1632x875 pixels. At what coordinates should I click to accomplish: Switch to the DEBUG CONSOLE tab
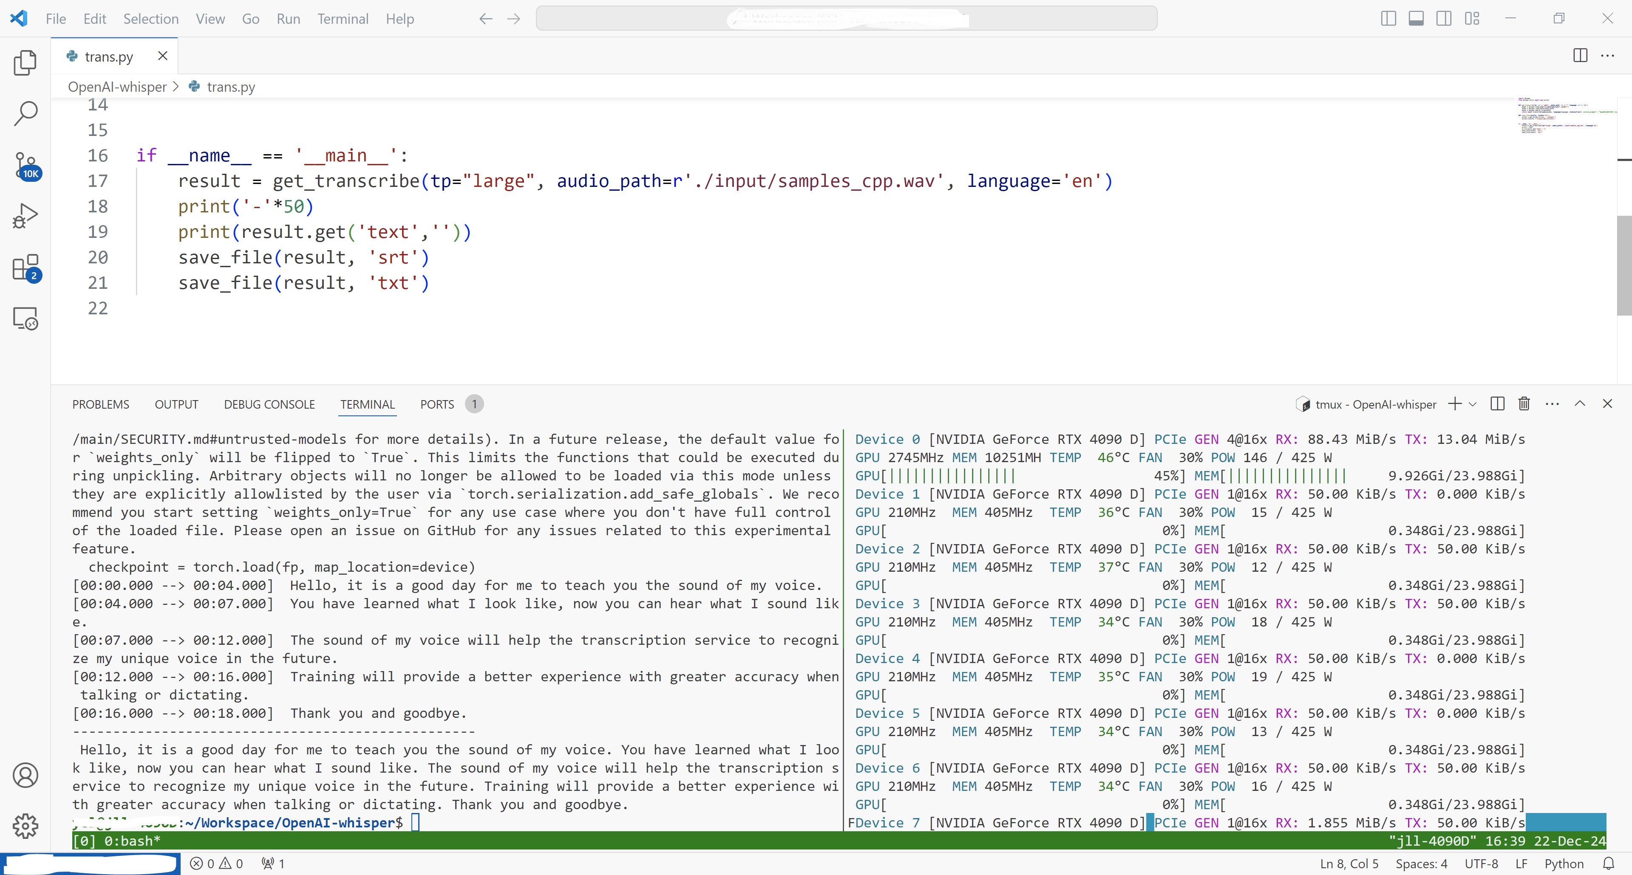point(269,404)
